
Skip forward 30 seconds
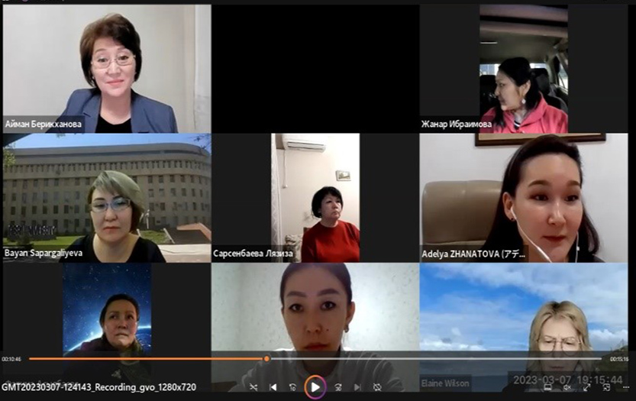click(337, 387)
